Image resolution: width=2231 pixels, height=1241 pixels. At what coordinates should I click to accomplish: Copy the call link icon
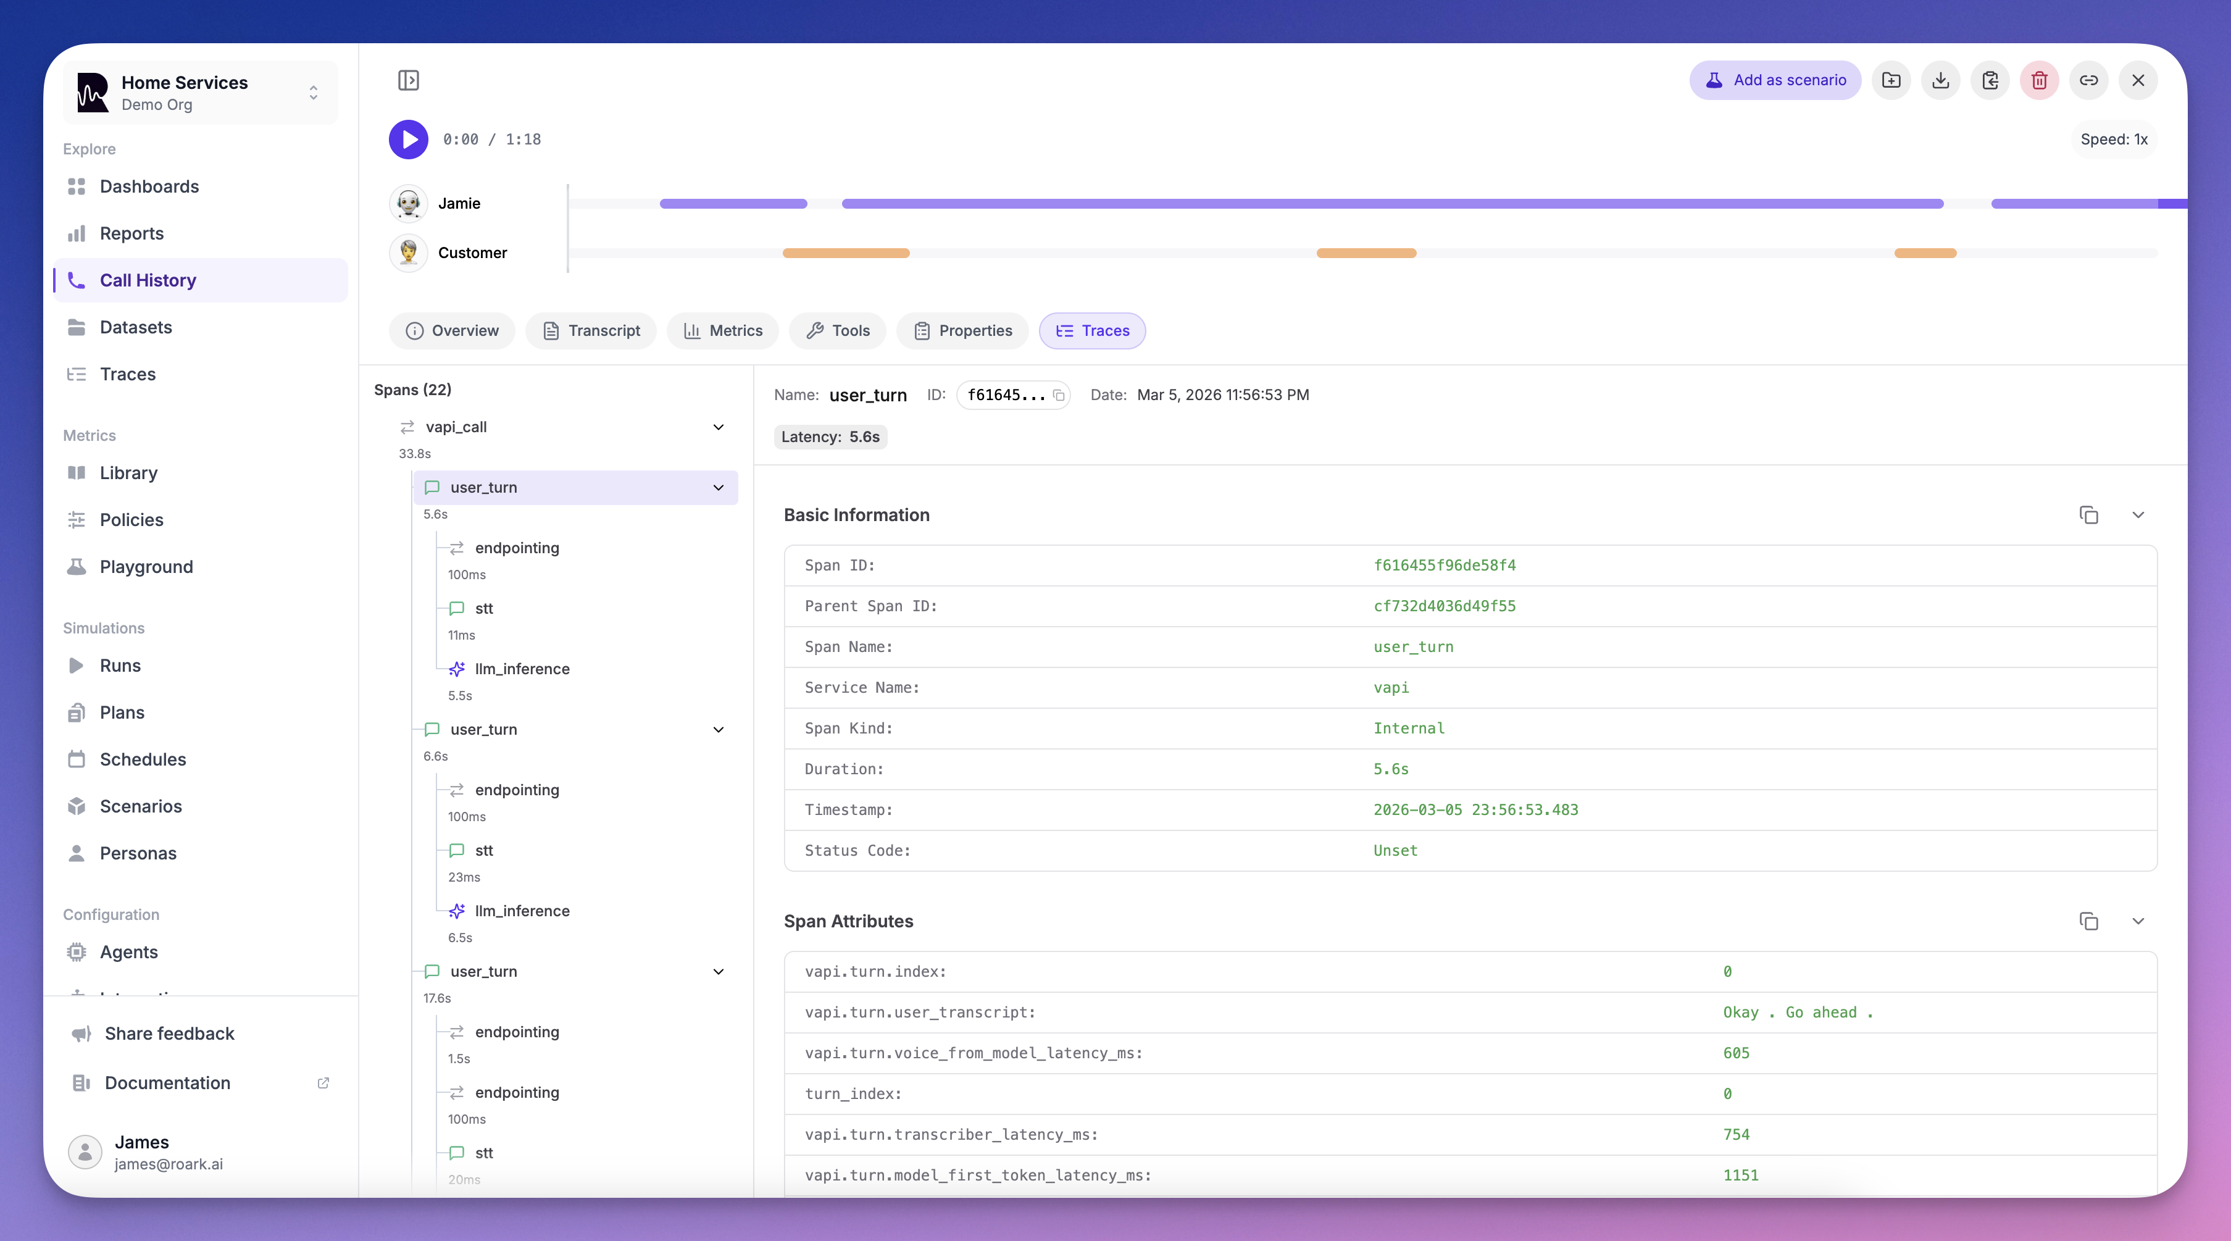point(2089,80)
